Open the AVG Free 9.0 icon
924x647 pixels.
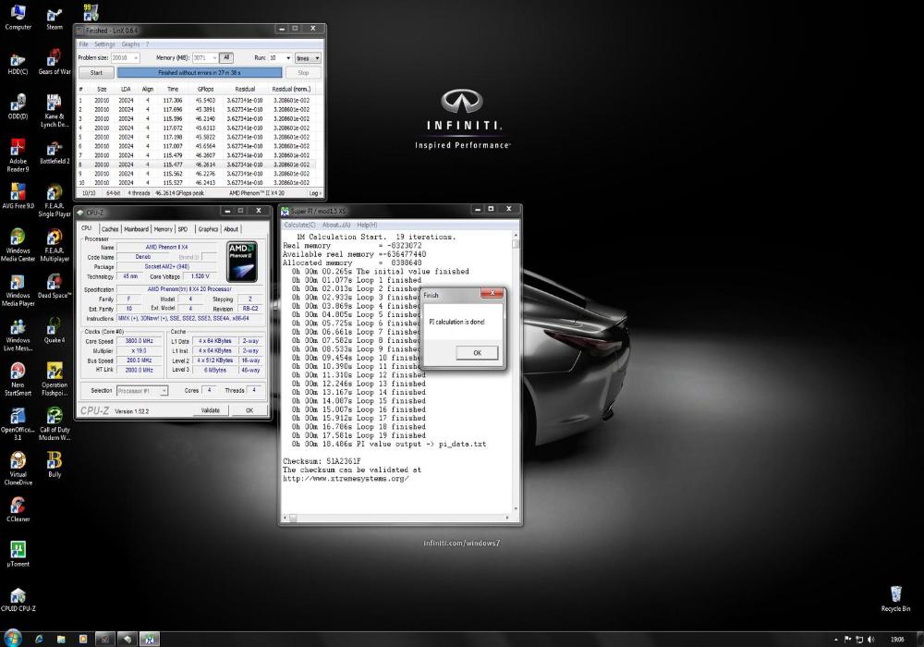click(18, 197)
